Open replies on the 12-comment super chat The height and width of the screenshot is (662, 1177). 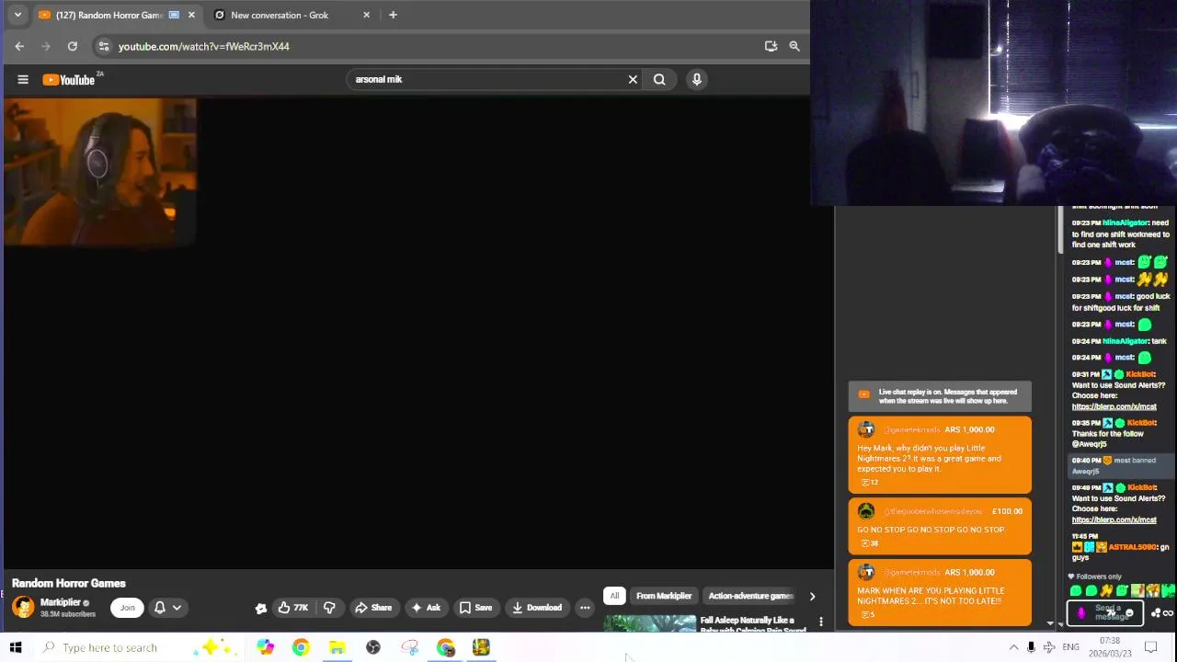click(x=868, y=483)
